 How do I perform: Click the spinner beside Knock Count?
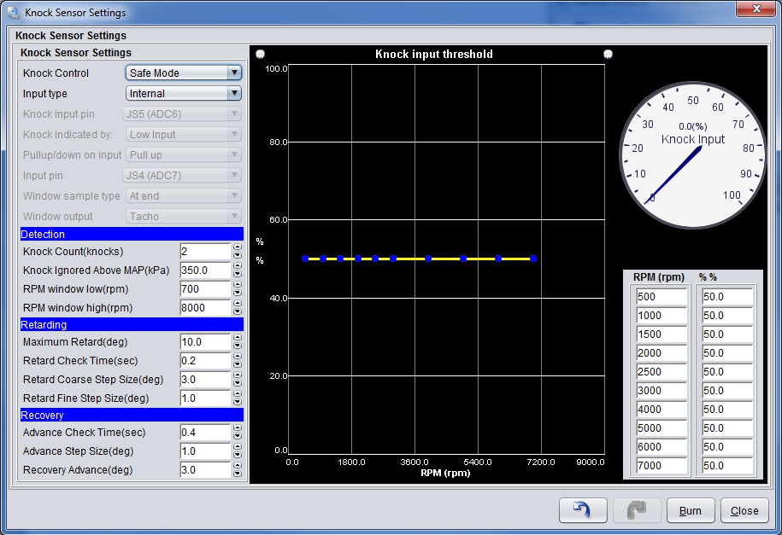237,252
